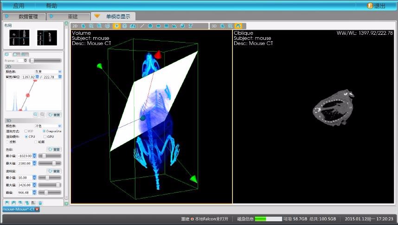Image resolution: width=398 pixels, height=225 pixels.
Task: Select the rectangle ROI tool
Action: point(167,26)
